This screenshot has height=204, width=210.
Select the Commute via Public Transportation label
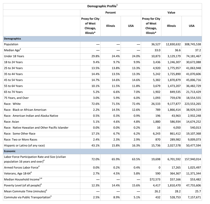click(28, 197)
